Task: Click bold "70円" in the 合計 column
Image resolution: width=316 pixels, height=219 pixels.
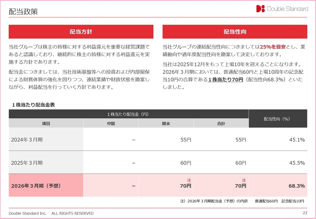Action: click(x=241, y=186)
